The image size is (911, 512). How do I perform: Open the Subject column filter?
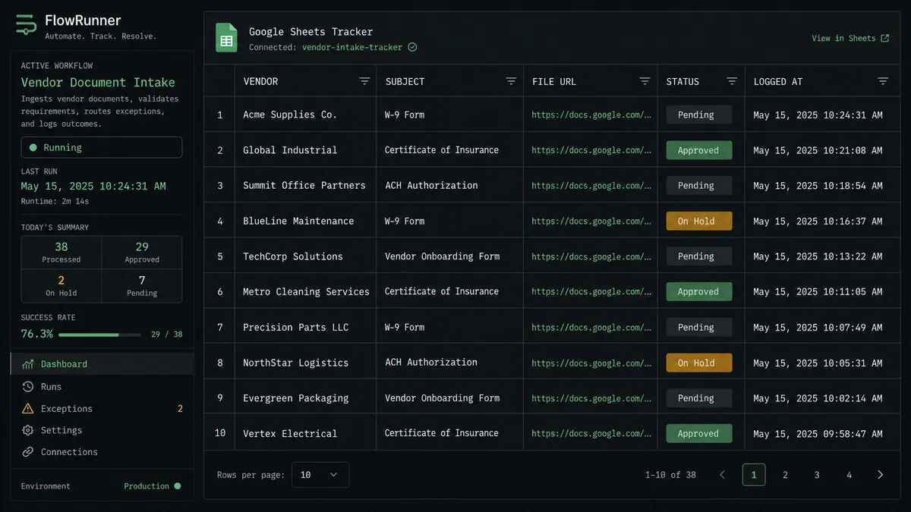pos(511,81)
